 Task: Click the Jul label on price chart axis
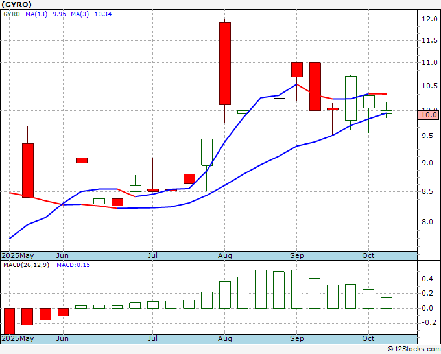(x=152, y=255)
